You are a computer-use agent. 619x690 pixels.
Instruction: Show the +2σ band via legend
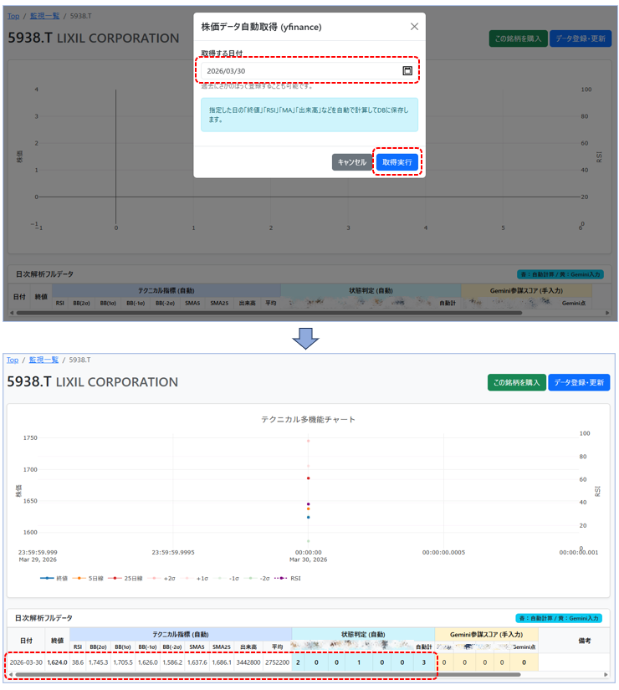pyautogui.click(x=168, y=578)
